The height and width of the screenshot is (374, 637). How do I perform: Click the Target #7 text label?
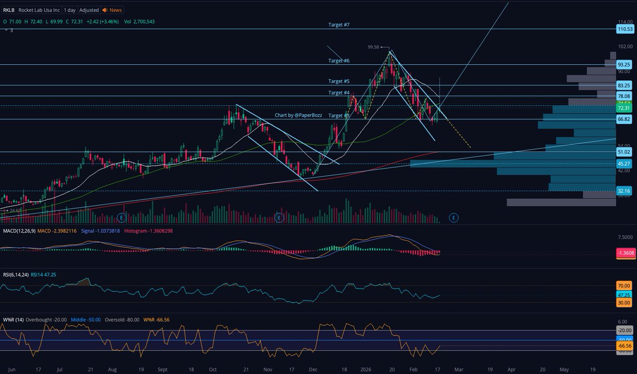pos(338,24)
